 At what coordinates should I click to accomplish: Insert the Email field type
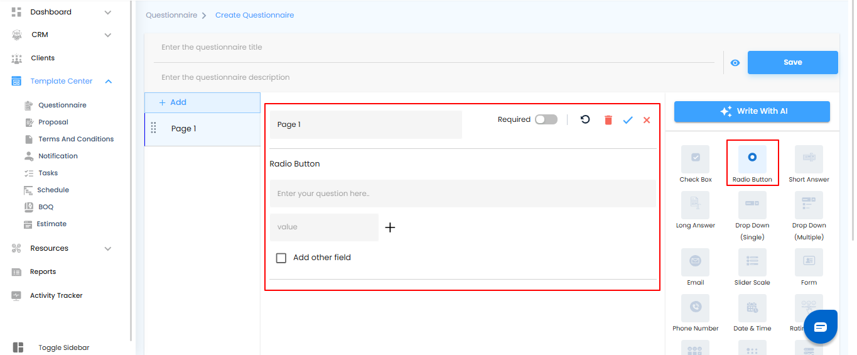click(695, 262)
